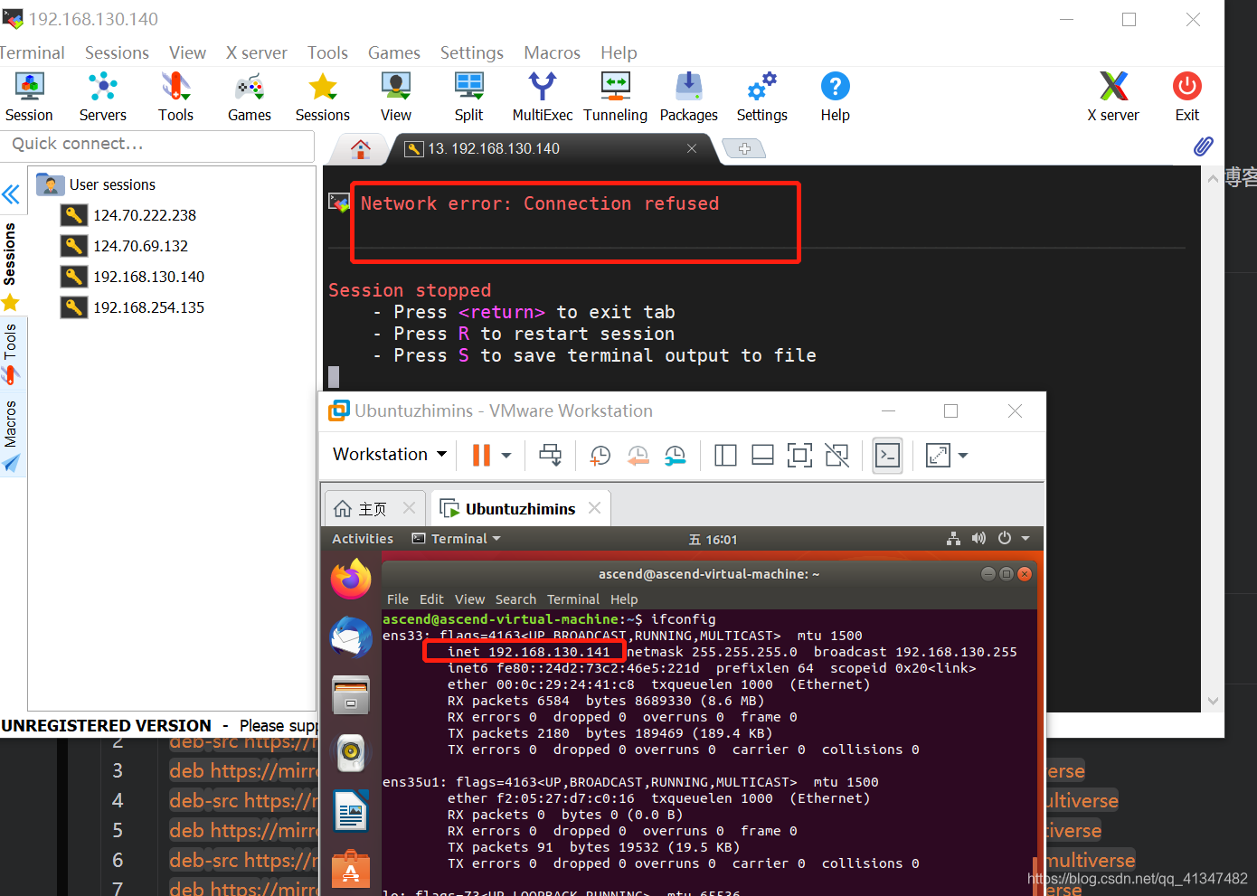Open Rhythmbox speaker icon in dock
Image resolution: width=1257 pixels, height=896 pixels.
351,752
